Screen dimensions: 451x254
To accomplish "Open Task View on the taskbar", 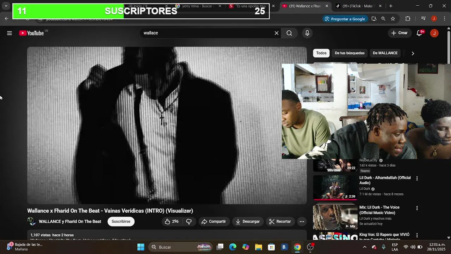I will (220, 247).
